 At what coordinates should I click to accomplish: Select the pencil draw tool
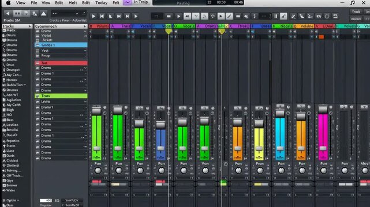click(x=229, y=16)
